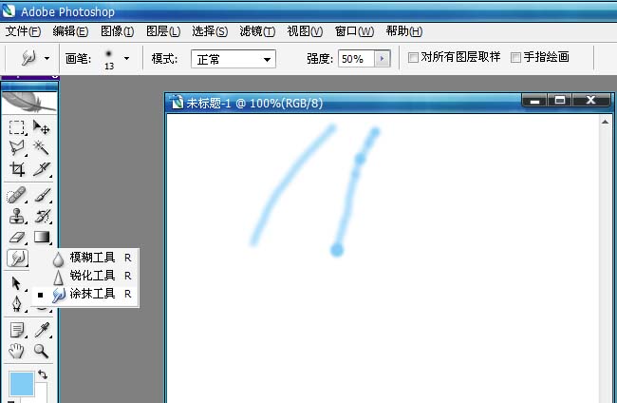617x403 pixels.
Task: Select the Eraser tool
Action: point(16,238)
